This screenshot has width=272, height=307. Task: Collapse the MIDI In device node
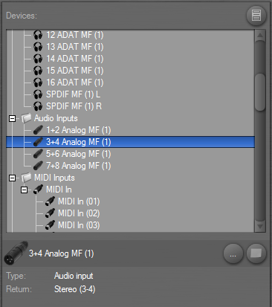coord(24,190)
